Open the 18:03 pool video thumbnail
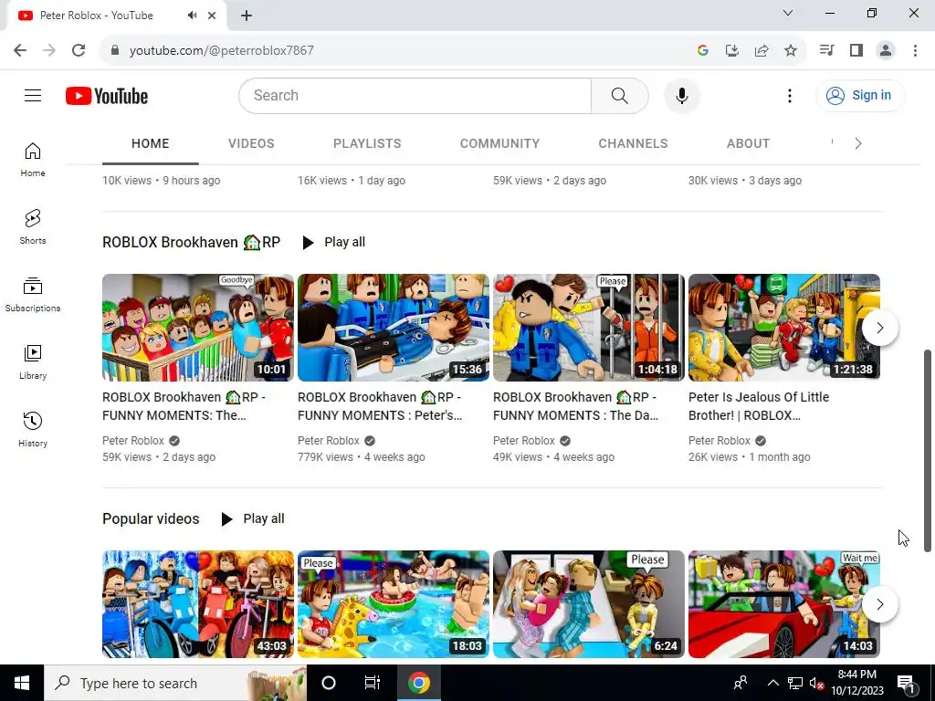935x701 pixels. [394, 604]
